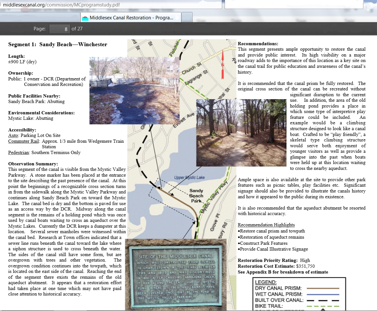Click 'WET CANAL PRISM:' legend label
Screen dimensions: 377x311
tap(279, 294)
